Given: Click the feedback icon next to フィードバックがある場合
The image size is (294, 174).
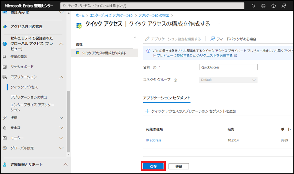Looking at the screenshot, I should 212,39.
